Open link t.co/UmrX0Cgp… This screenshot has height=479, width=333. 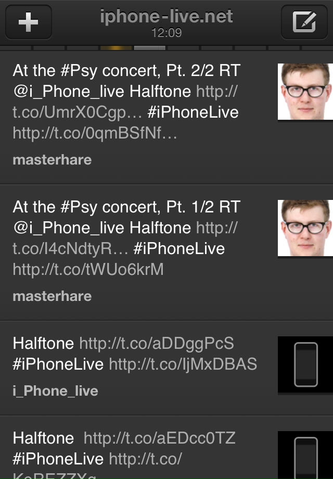pyautogui.click(x=77, y=112)
